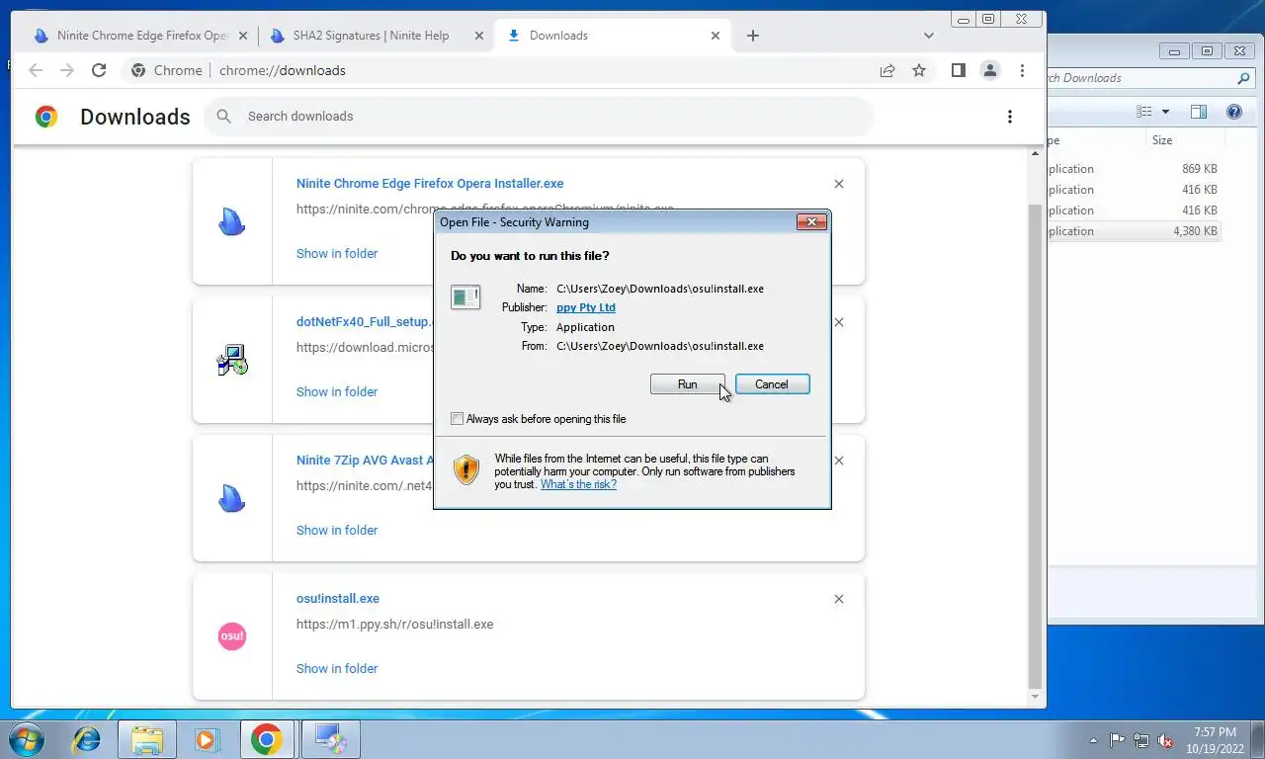Open the Windows Start menu
1265x759 pixels.
coord(25,739)
